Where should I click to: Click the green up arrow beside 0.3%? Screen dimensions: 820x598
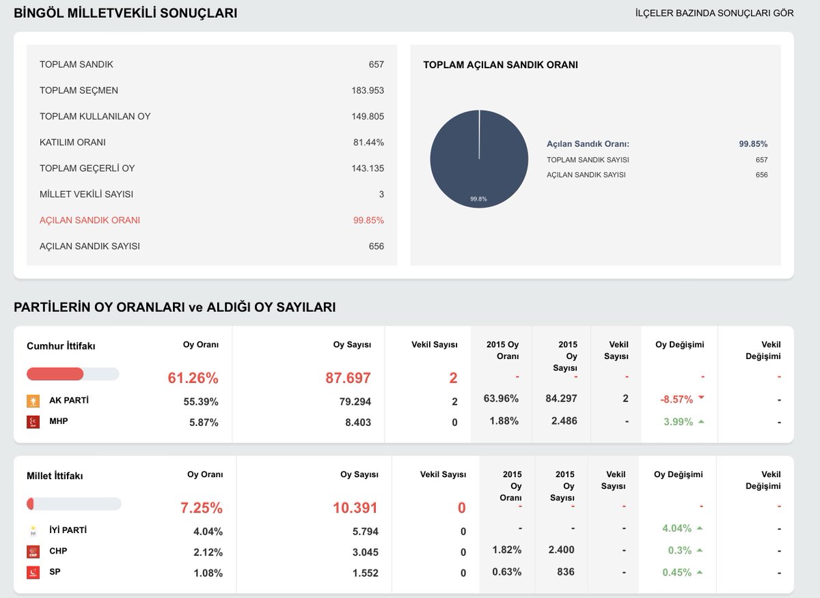click(x=700, y=550)
